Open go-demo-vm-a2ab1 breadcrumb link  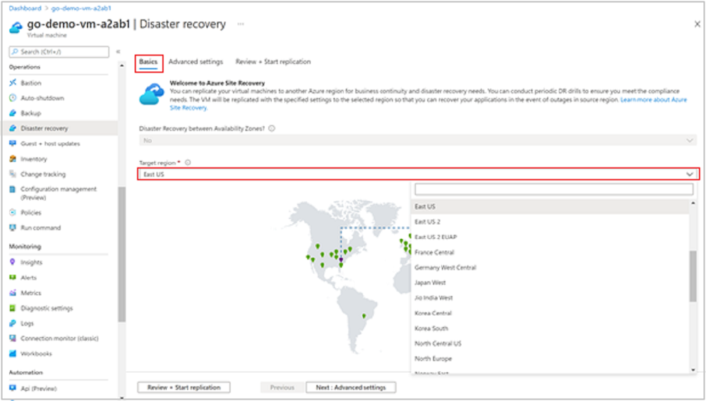81,8
